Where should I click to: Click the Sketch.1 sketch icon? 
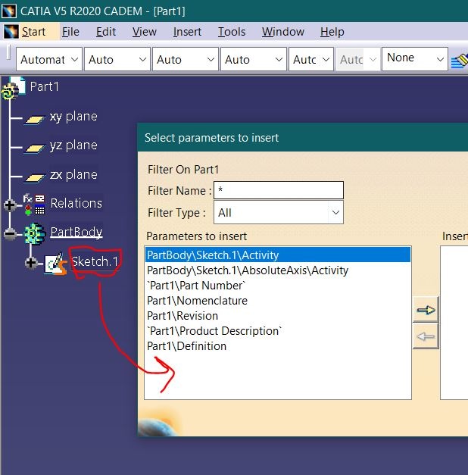point(56,263)
